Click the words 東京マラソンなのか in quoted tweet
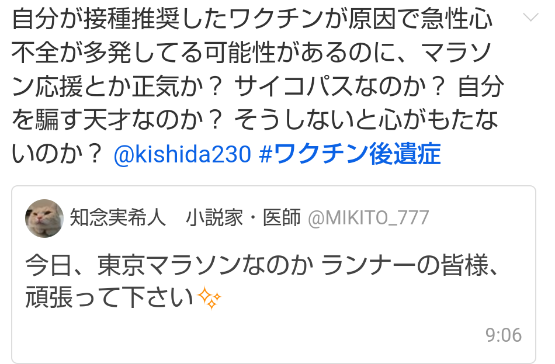 pos(205,265)
